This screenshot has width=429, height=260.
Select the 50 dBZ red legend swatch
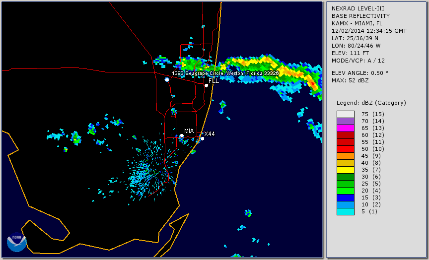[x=346, y=149]
